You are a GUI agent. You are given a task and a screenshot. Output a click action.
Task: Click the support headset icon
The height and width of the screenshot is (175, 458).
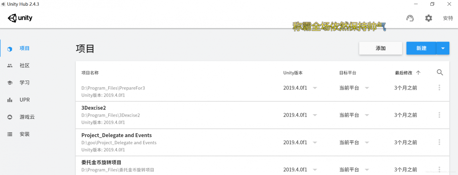(x=410, y=18)
